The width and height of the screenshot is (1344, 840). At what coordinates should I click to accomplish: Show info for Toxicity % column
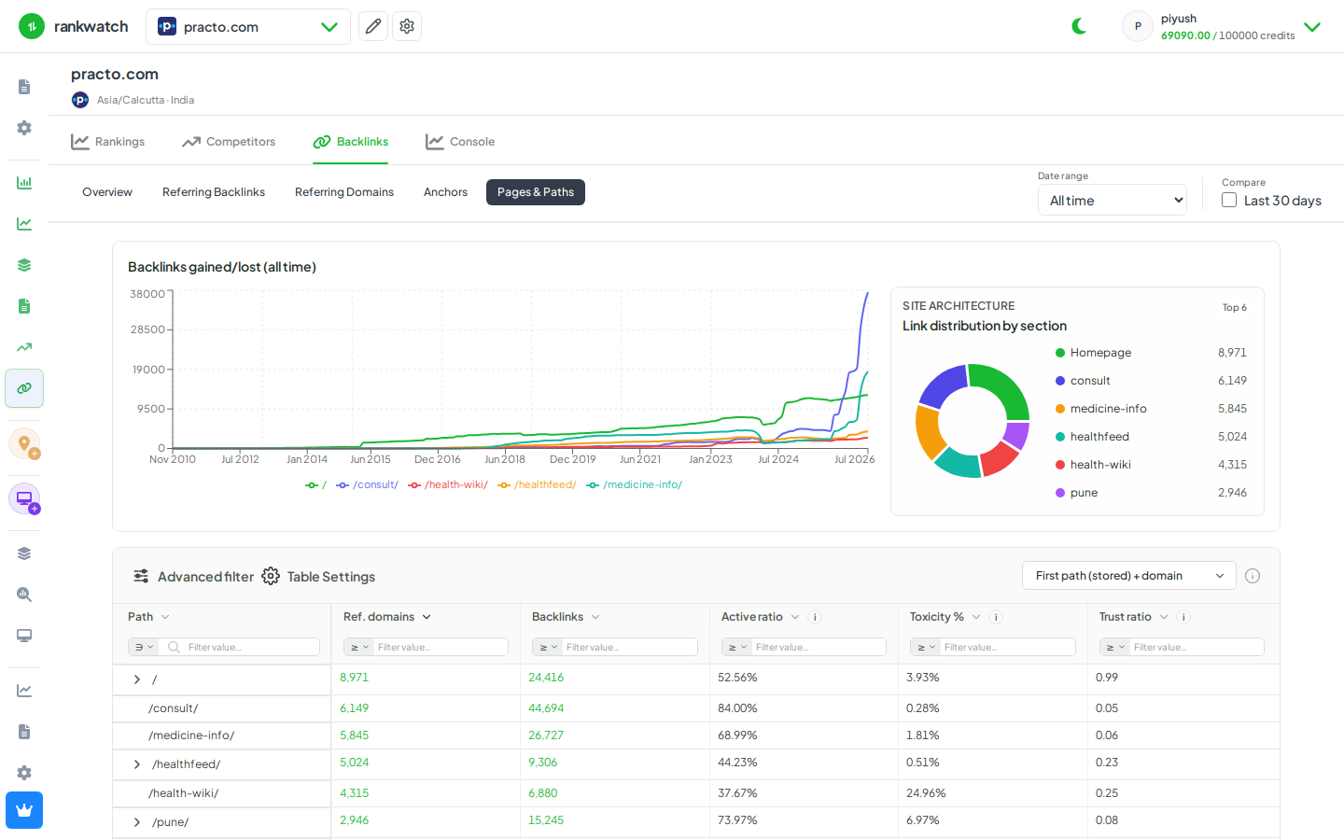(x=996, y=617)
